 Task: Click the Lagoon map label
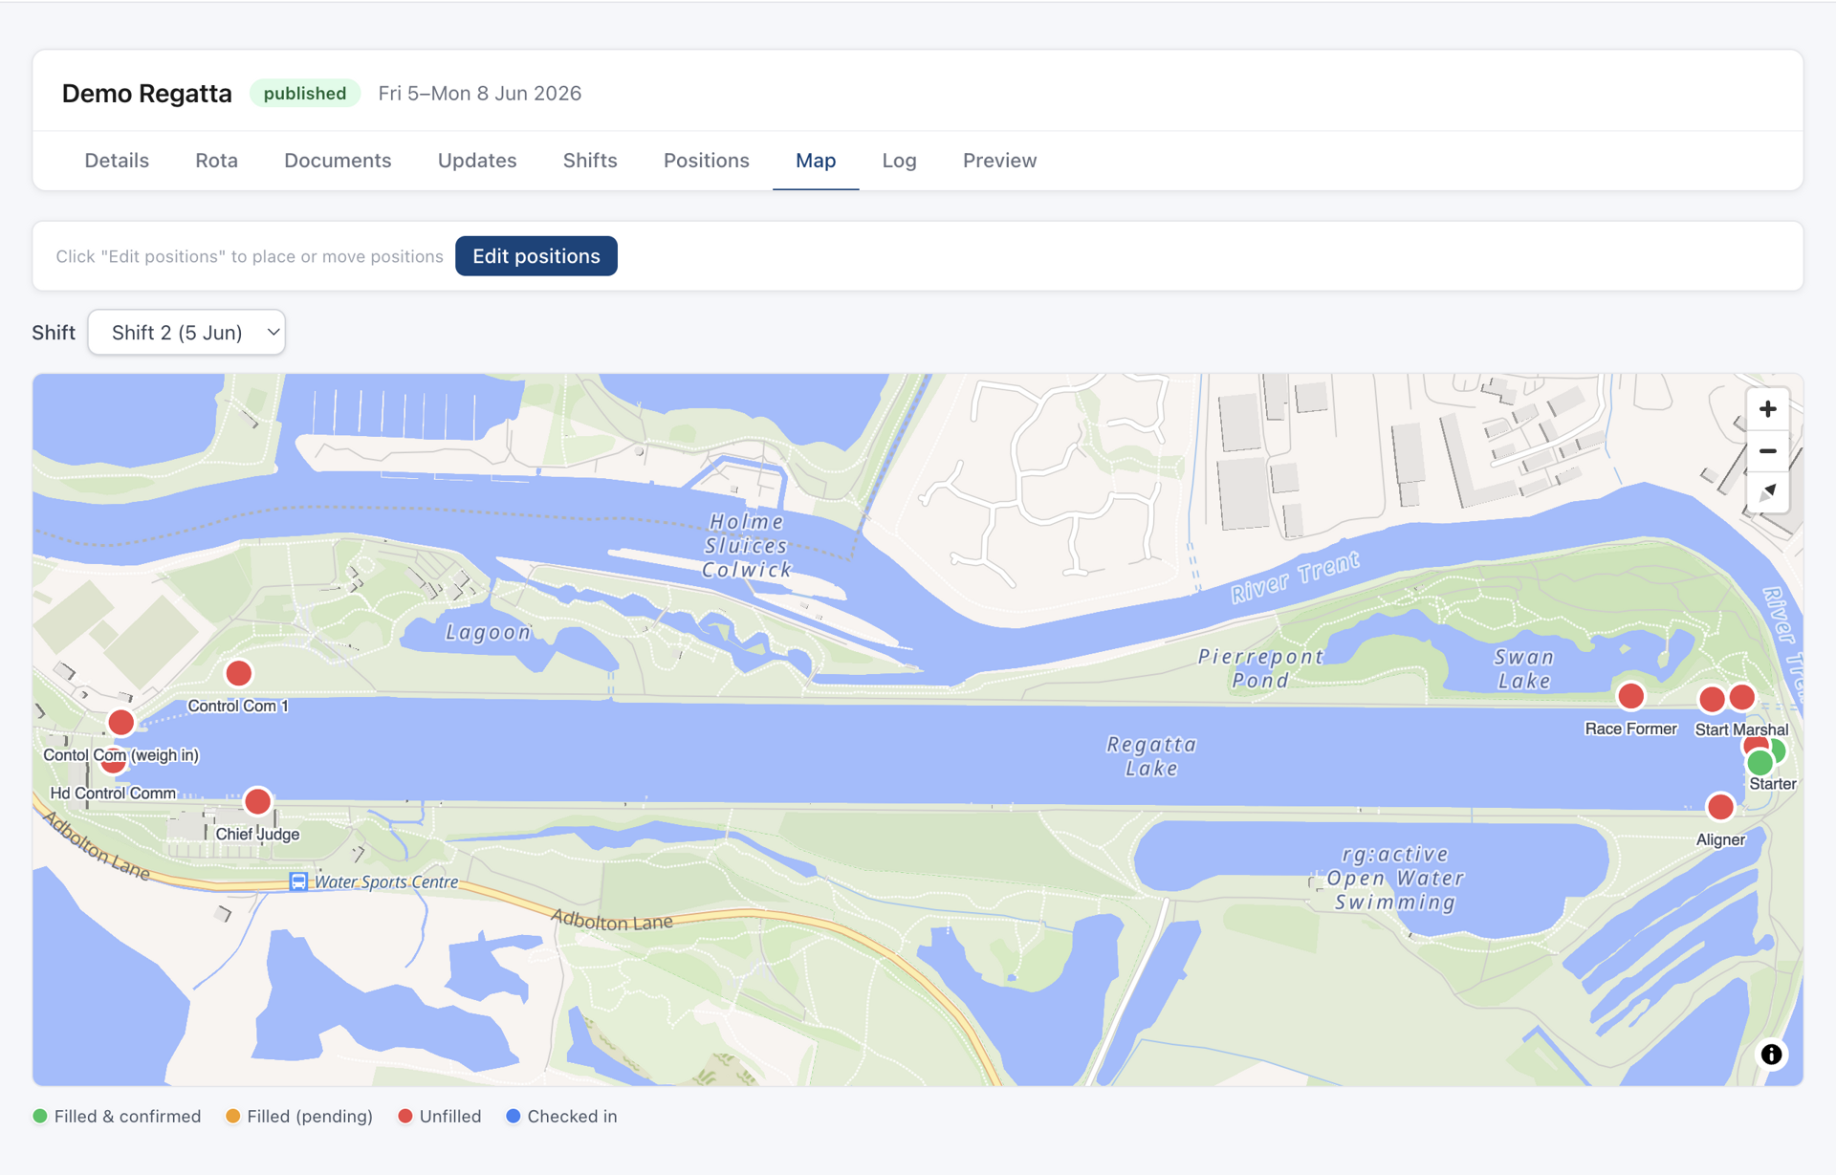point(488,632)
